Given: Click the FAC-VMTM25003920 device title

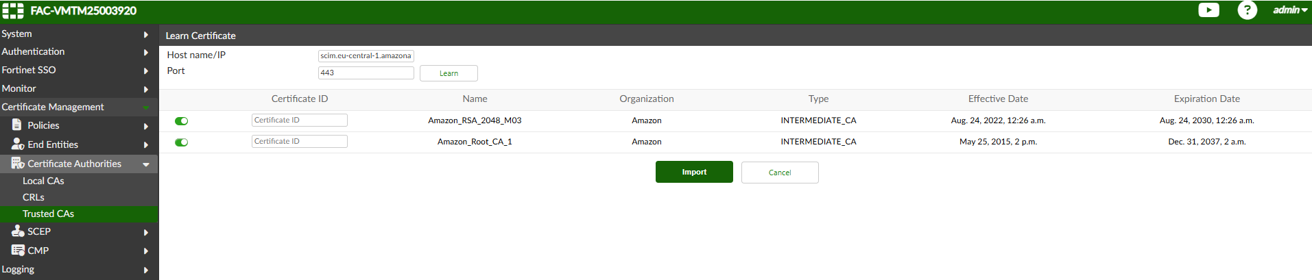Looking at the screenshot, I should tap(83, 10).
